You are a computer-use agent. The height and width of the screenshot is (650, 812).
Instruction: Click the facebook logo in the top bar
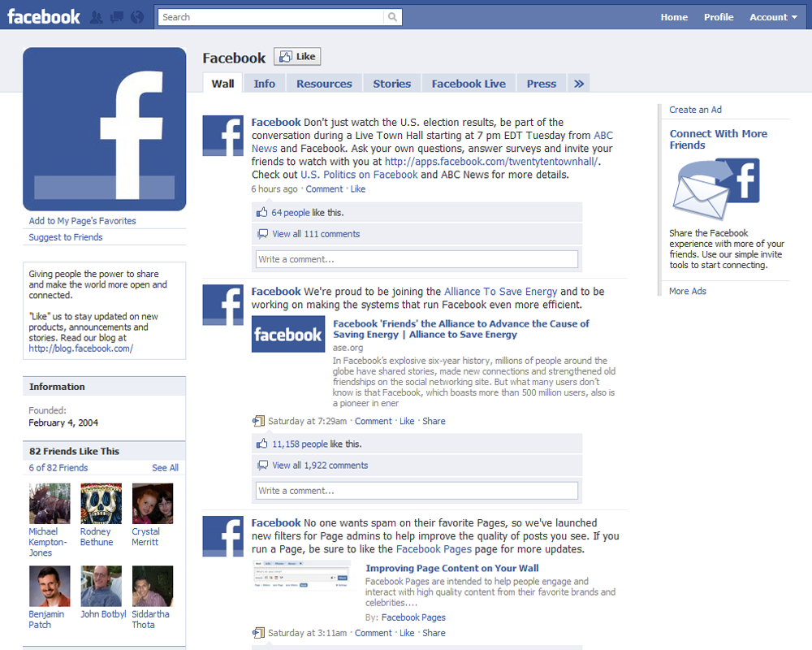coord(44,16)
